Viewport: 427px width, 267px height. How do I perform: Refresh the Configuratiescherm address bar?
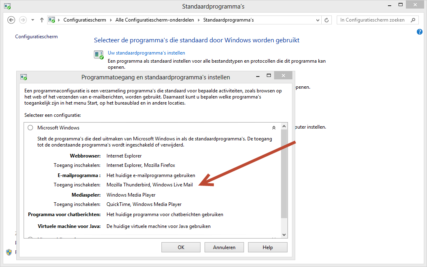coord(327,20)
